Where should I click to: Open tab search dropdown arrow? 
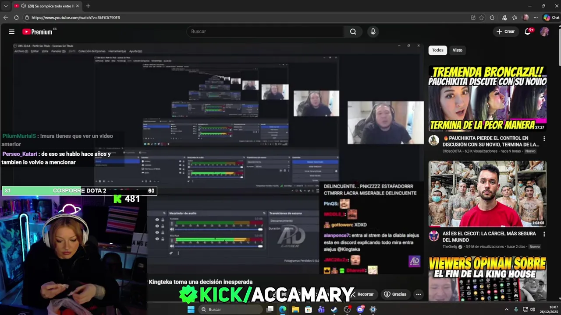pyautogui.click(x=5, y=6)
